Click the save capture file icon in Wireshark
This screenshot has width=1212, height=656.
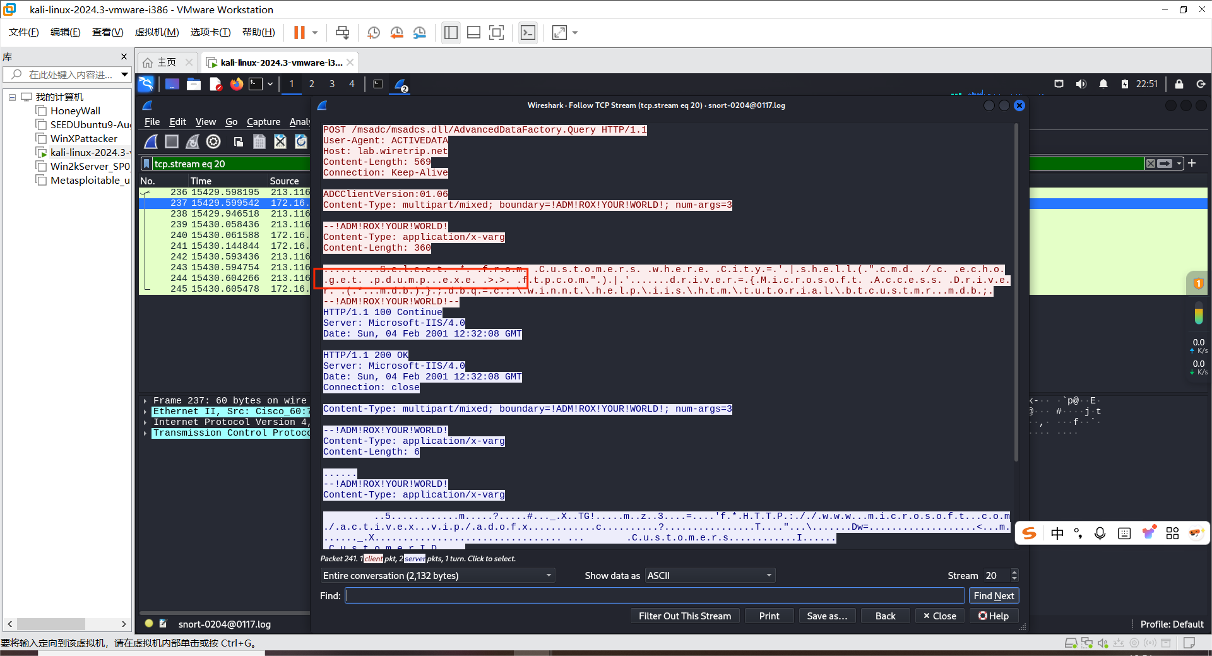259,141
